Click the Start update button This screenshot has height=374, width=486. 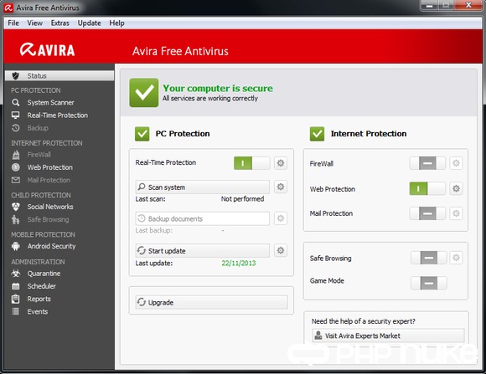[203, 251]
